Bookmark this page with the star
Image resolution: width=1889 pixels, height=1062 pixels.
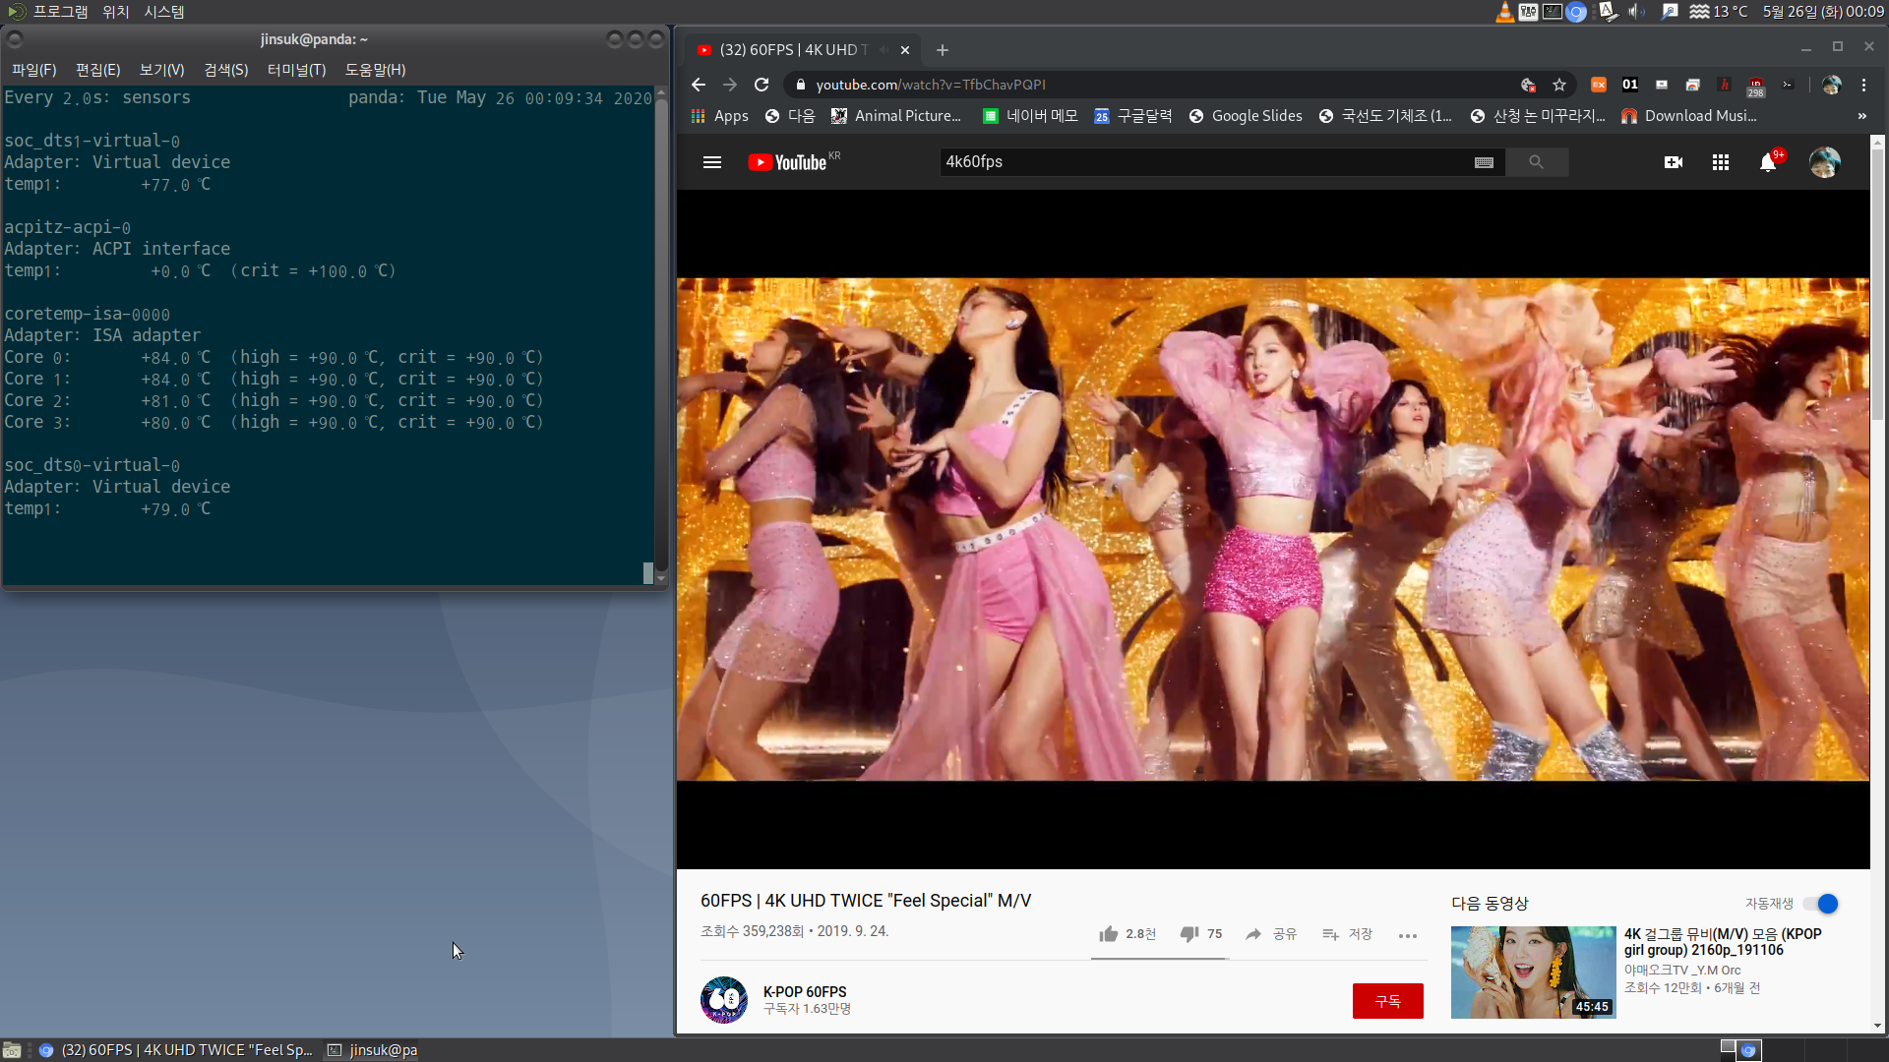(1559, 85)
